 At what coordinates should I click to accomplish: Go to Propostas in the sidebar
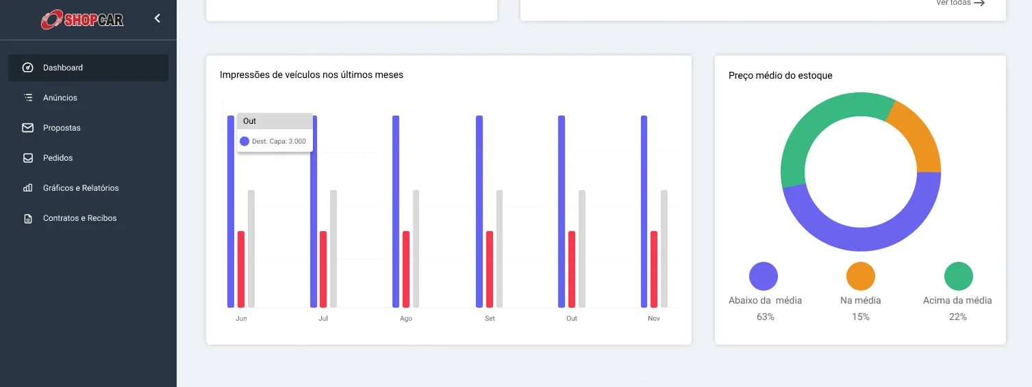[62, 128]
